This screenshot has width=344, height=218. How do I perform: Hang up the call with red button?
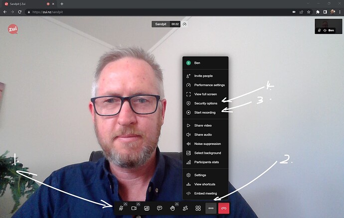point(224,208)
